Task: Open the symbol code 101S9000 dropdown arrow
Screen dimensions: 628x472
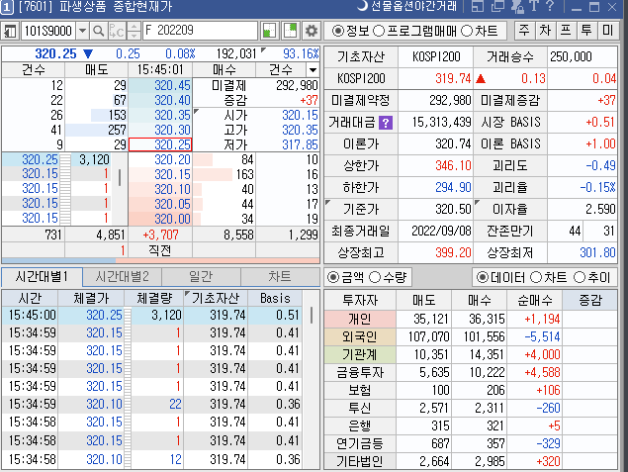Action: [x=82, y=31]
